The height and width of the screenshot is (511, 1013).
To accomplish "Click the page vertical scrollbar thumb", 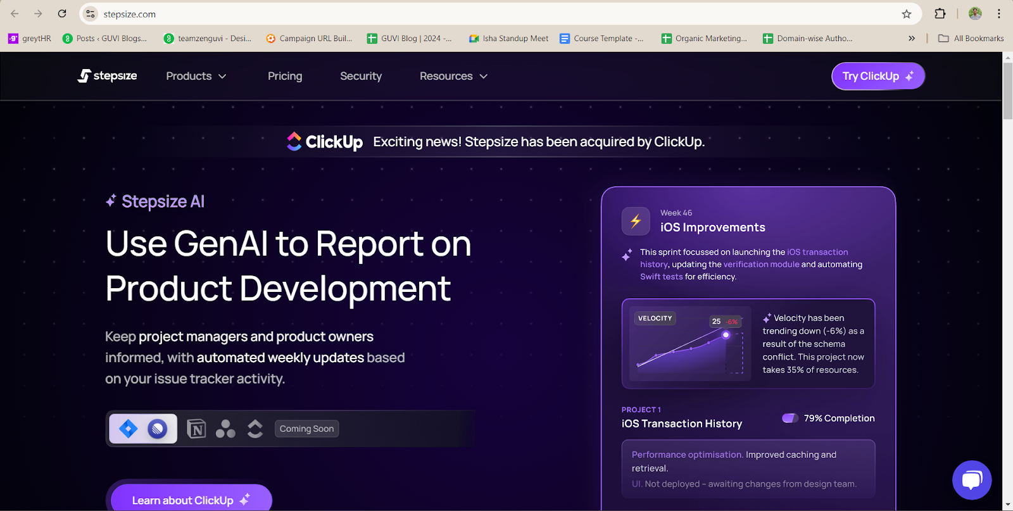I will tap(1007, 90).
